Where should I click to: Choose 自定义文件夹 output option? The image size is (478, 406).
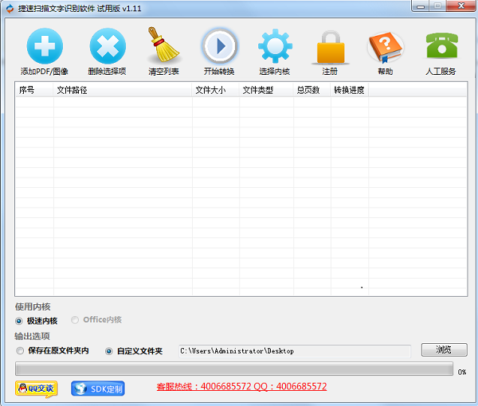point(109,351)
